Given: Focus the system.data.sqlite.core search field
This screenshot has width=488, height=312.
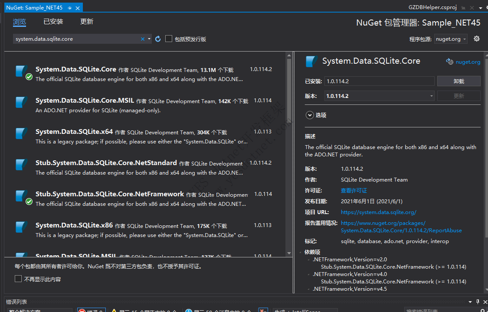Looking at the screenshot, I should (x=76, y=39).
